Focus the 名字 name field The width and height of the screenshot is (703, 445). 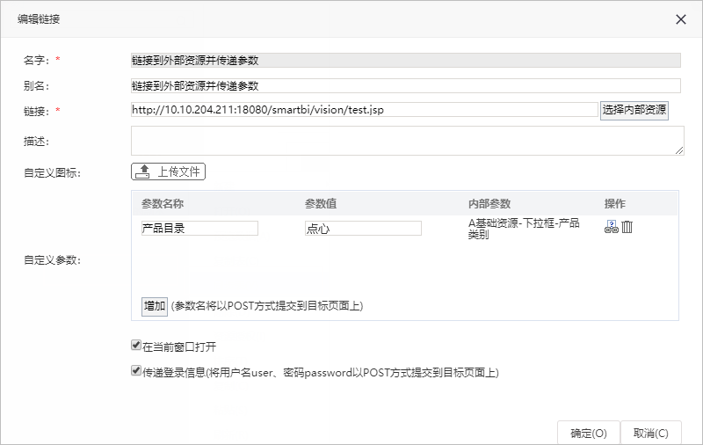click(x=406, y=60)
